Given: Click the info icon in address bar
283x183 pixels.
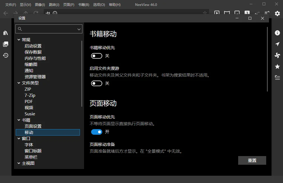Looking at the screenshot, I should click(55, 13).
